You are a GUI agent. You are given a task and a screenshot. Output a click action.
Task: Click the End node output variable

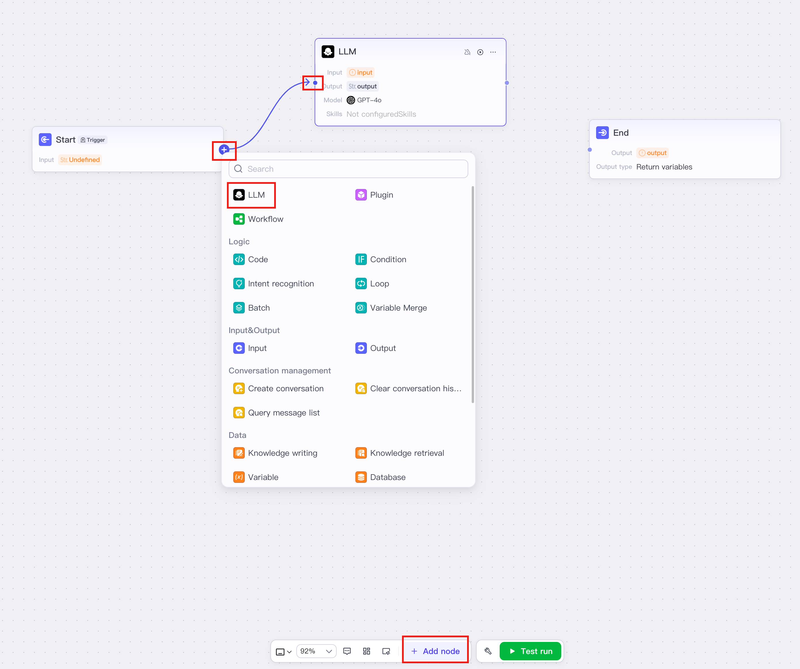(x=653, y=153)
